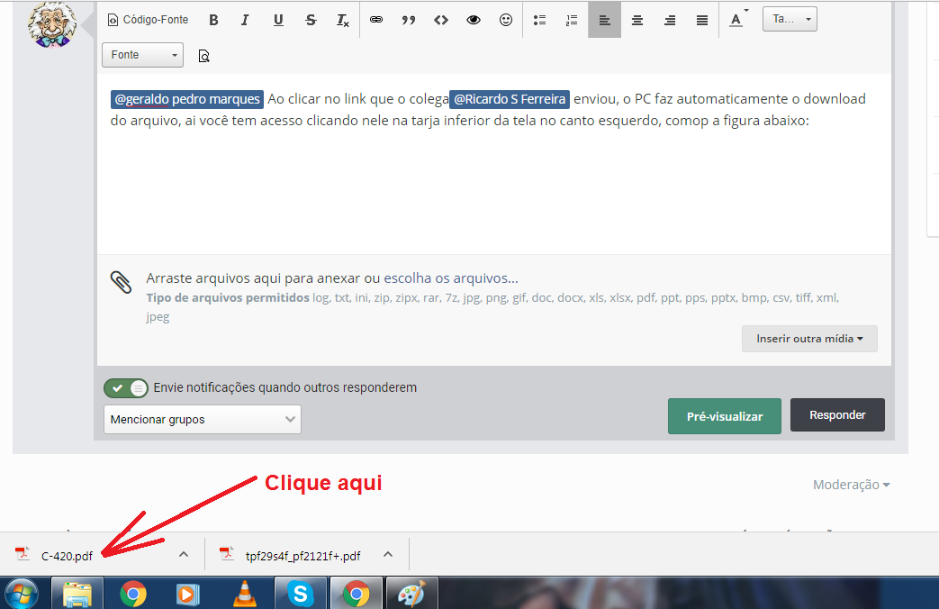Expand options for C-420.pdf download
939x609 pixels.
184,554
